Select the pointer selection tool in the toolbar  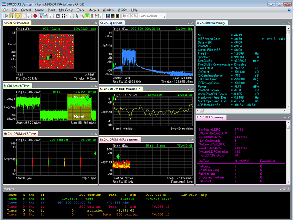click(x=77, y=16)
